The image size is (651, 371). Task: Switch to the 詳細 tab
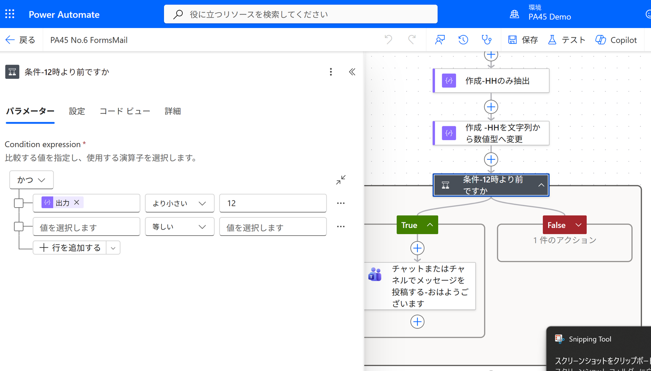pos(173,111)
